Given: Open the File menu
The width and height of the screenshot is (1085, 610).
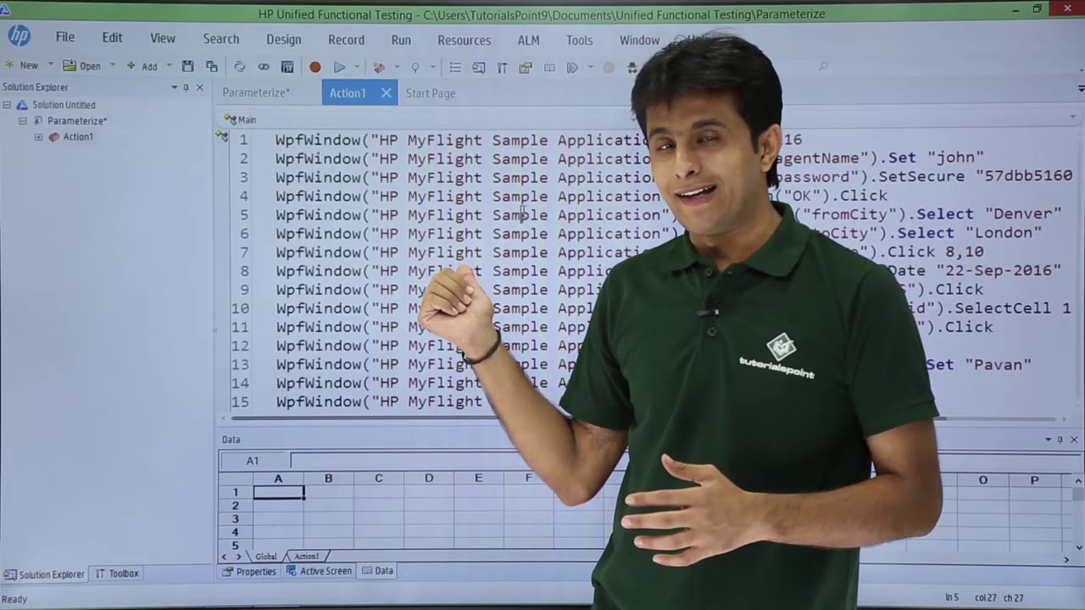Looking at the screenshot, I should coord(65,38).
